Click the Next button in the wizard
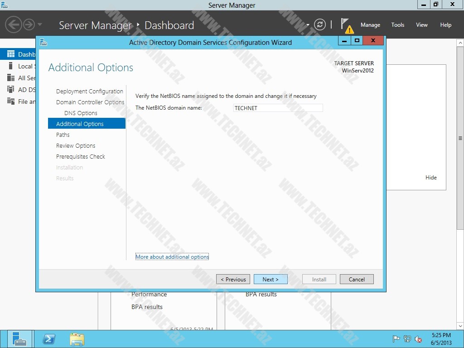Viewport: 464px width, 348px height. click(271, 279)
